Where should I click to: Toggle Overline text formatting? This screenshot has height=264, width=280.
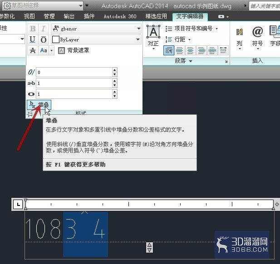pyautogui.click(x=44, y=39)
